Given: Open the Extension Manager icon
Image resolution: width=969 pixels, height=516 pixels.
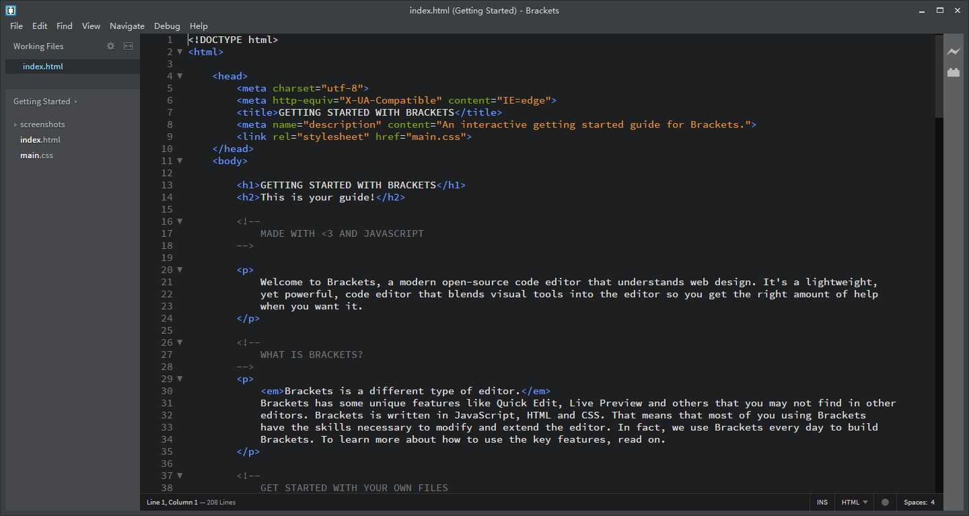Looking at the screenshot, I should pyautogui.click(x=953, y=73).
